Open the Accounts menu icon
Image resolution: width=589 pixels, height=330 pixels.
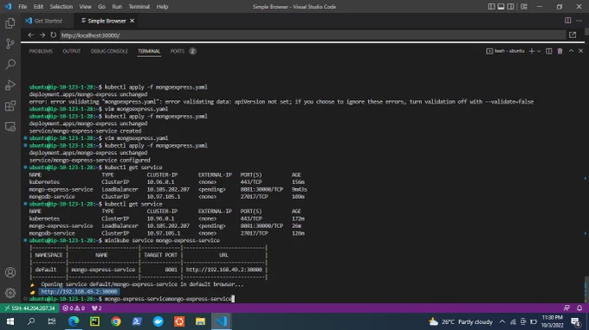point(10,272)
